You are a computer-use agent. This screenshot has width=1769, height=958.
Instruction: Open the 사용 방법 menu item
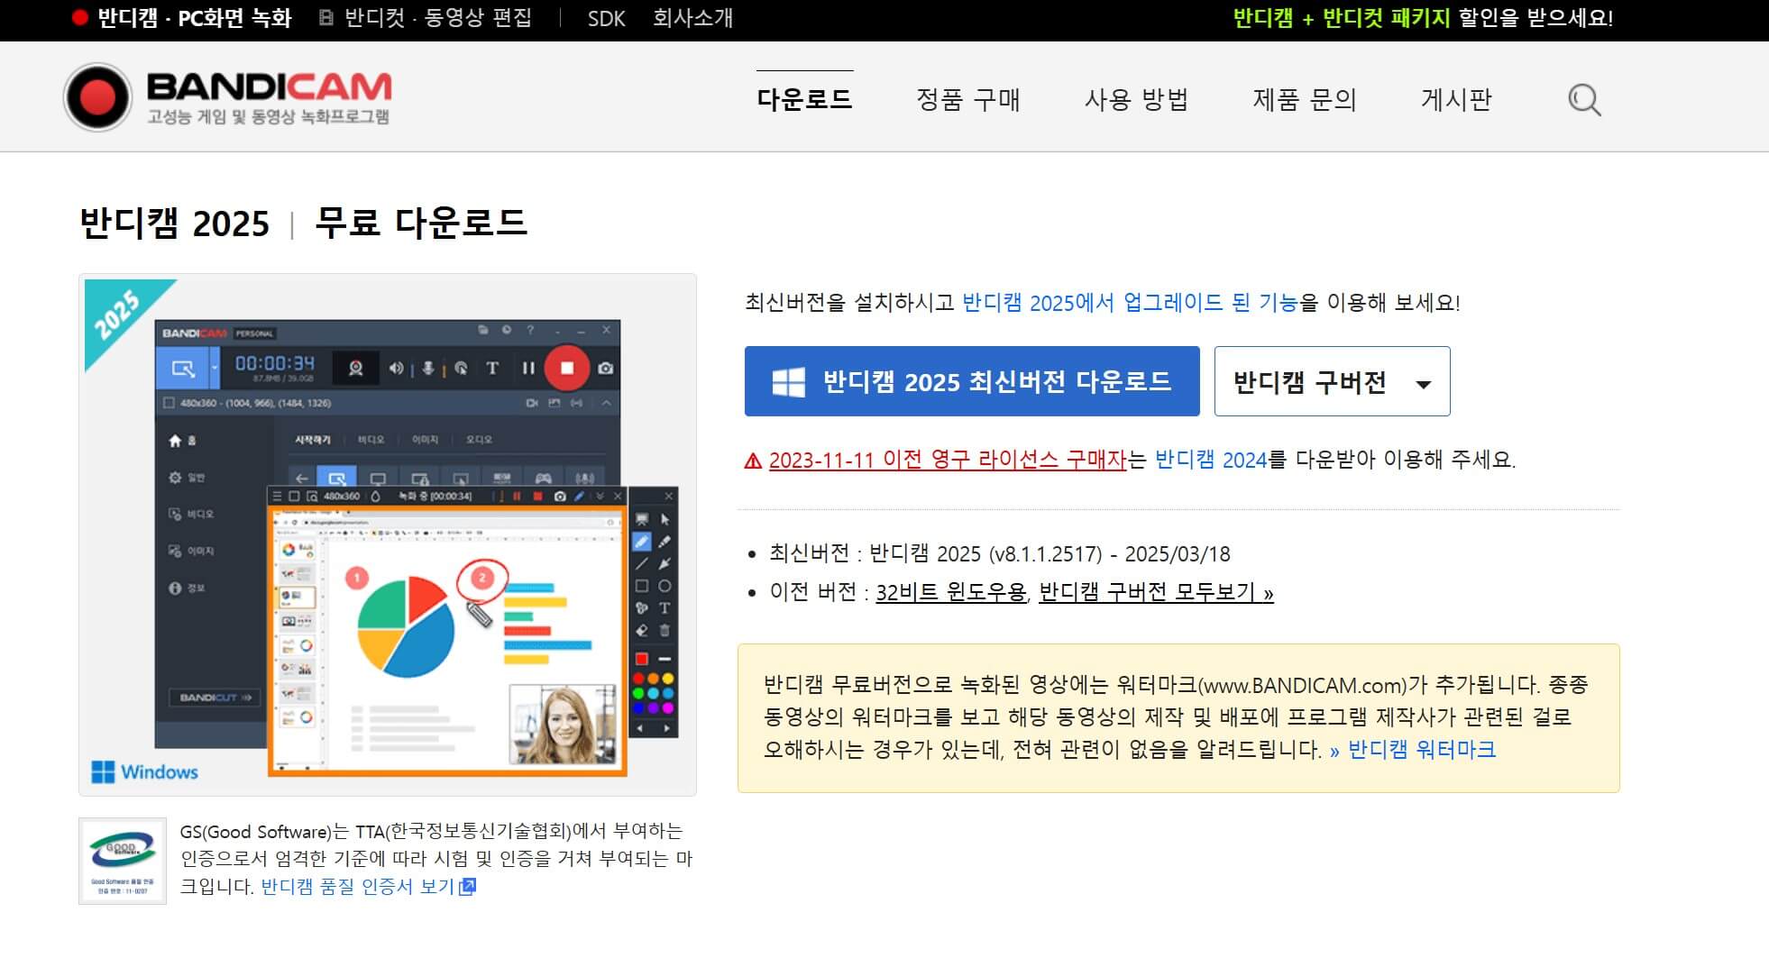click(x=1136, y=99)
